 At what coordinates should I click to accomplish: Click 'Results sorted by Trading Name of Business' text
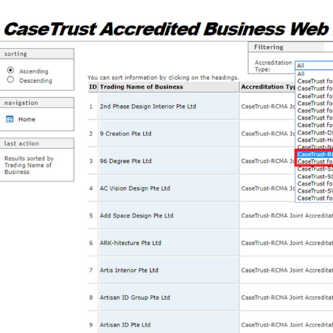(29, 165)
